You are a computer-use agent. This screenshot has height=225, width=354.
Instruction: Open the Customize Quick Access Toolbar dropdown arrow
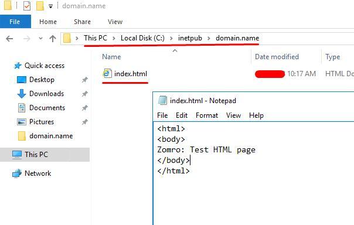[x=51, y=6]
